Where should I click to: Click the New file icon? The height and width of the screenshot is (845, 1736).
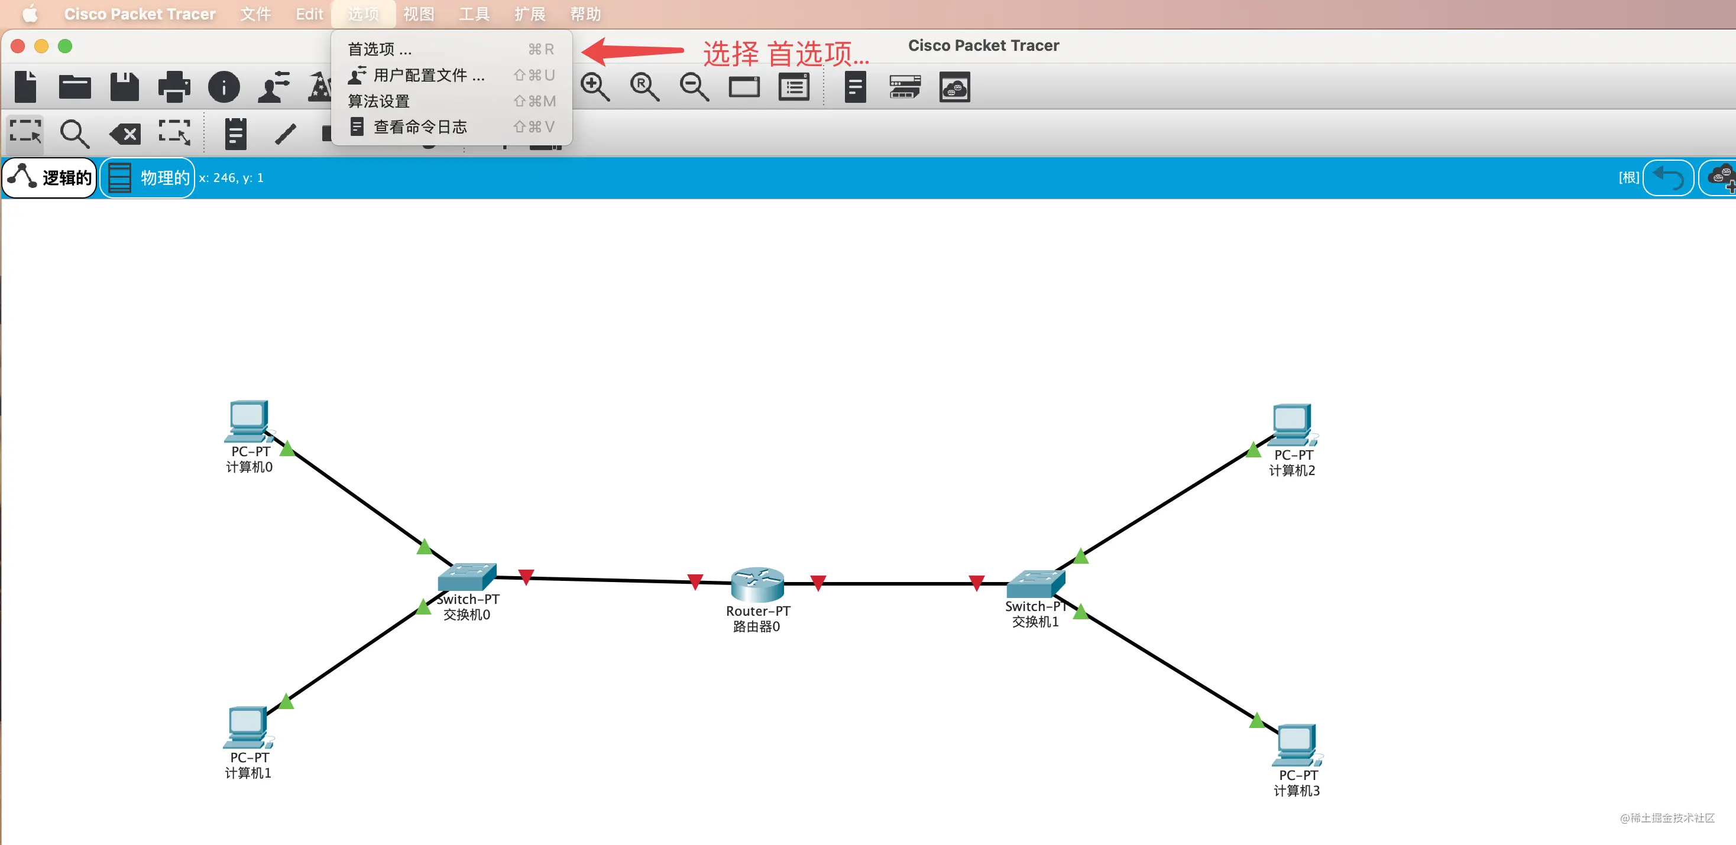(25, 87)
